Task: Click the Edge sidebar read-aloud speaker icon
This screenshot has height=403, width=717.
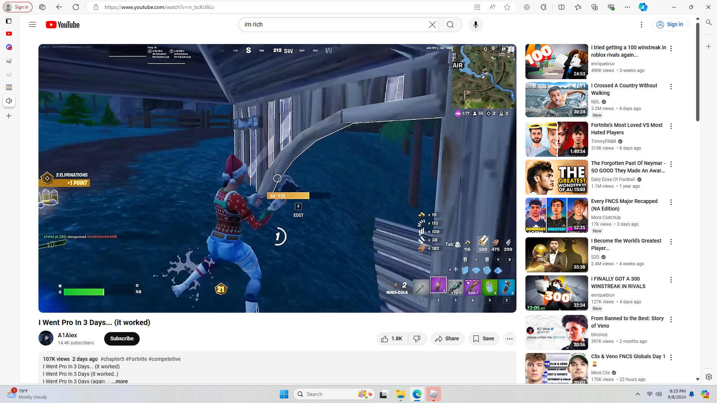Action: point(9,101)
